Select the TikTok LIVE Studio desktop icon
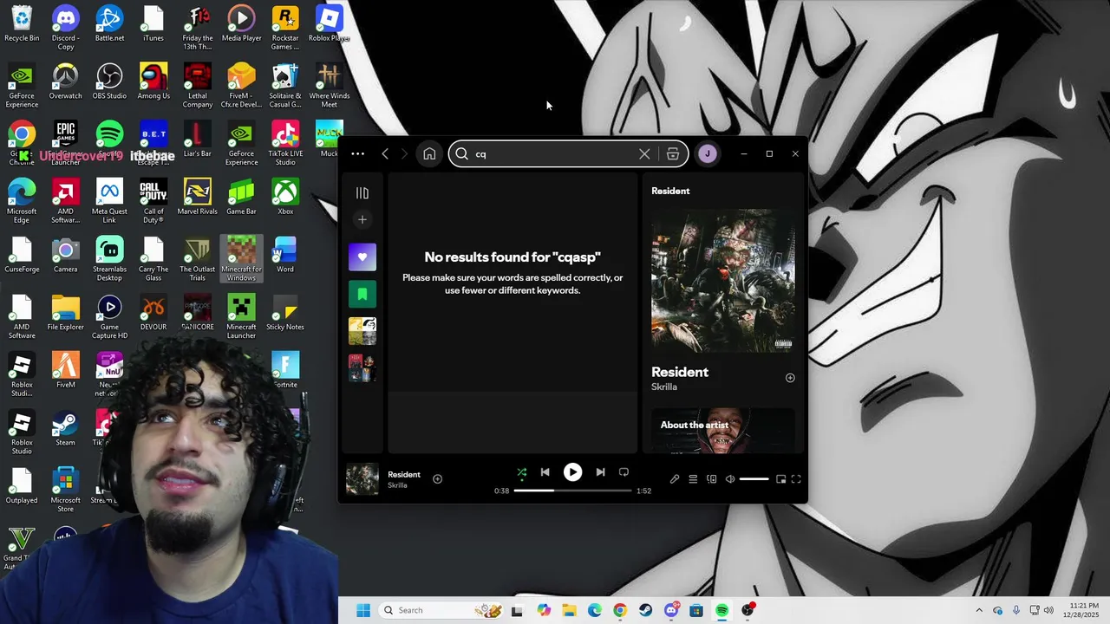 [285, 143]
